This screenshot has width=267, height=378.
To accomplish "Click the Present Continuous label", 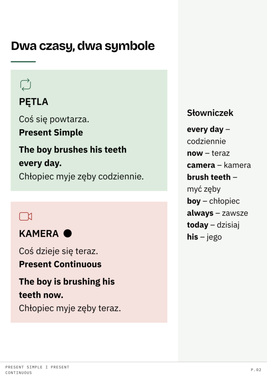I will point(60,264).
